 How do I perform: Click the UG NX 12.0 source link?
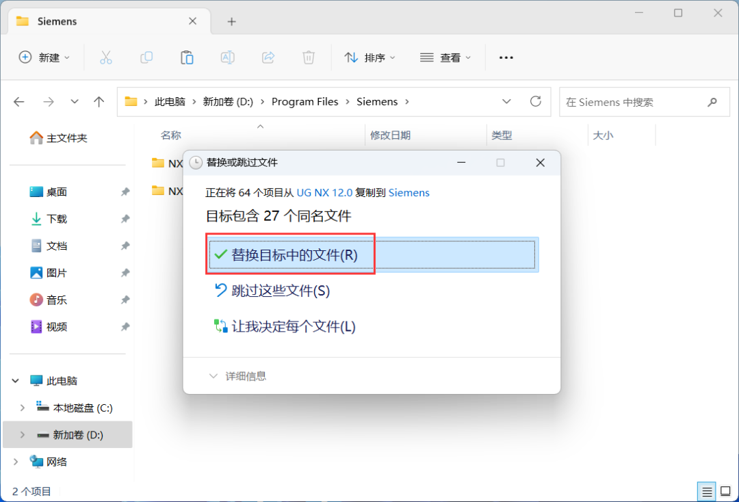point(324,193)
